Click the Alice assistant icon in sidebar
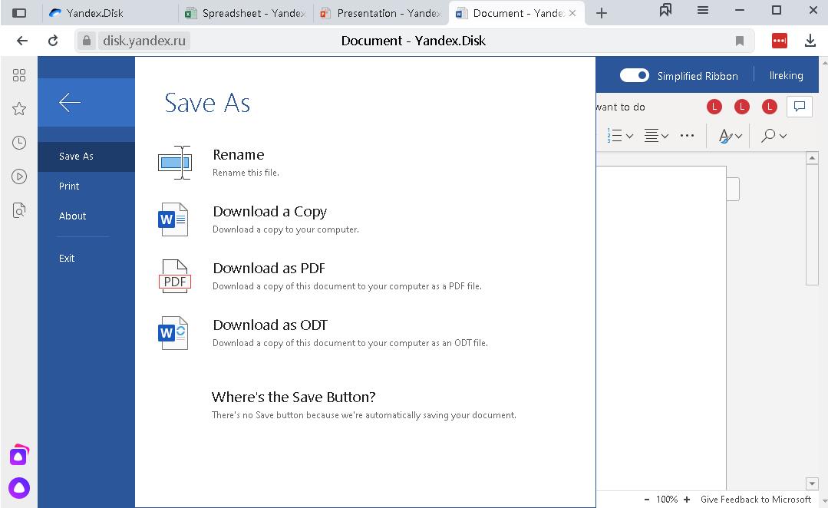The image size is (828, 508). [x=19, y=488]
